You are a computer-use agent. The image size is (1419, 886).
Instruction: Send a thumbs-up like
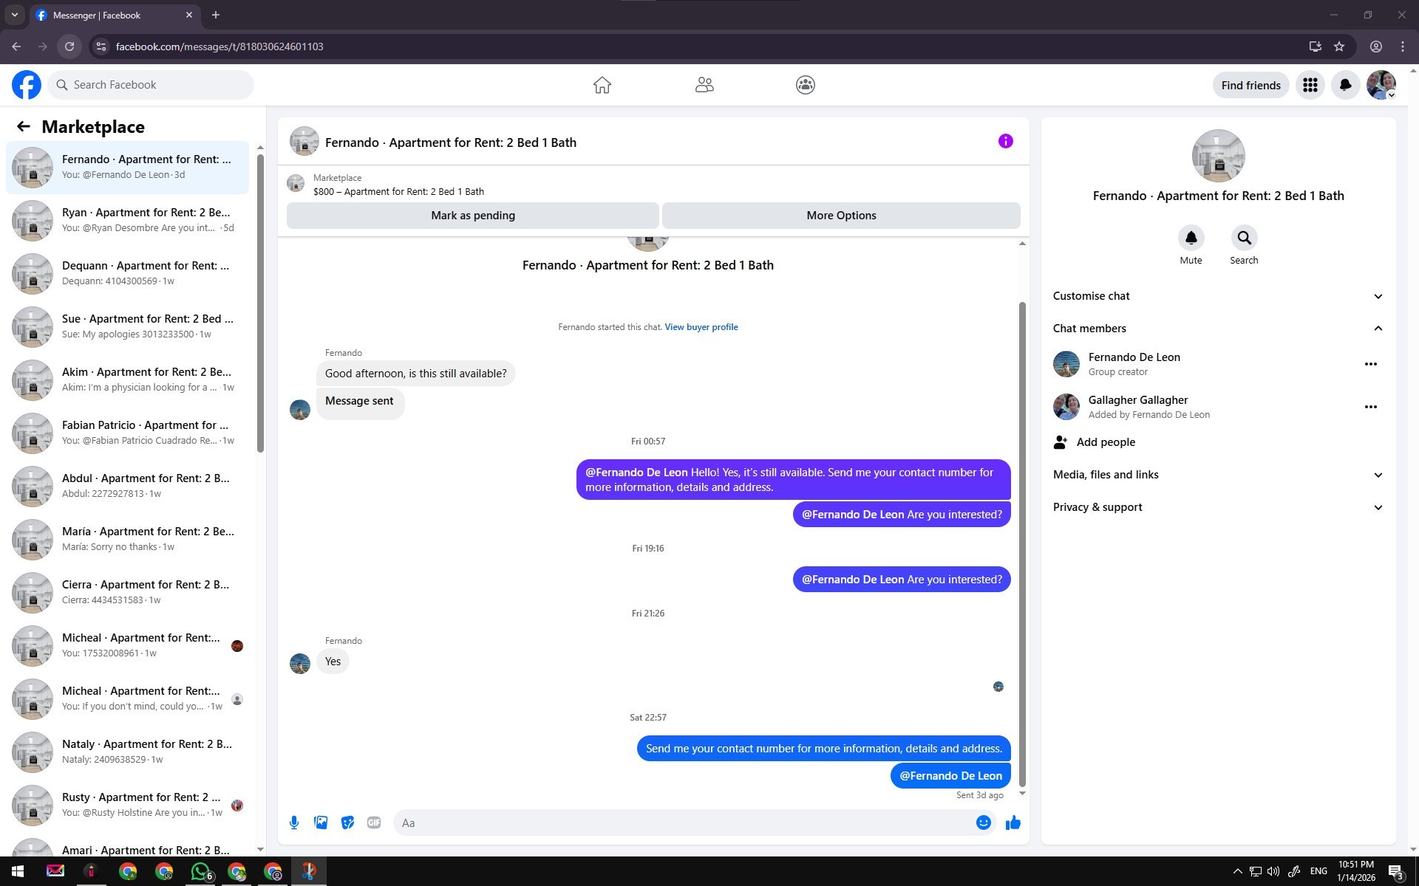click(x=1013, y=823)
